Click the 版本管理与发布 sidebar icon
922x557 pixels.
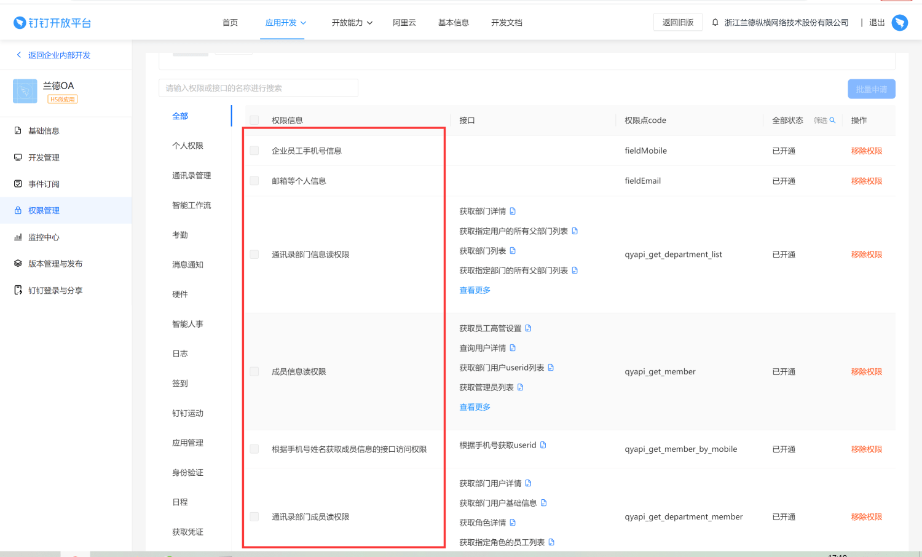pos(17,263)
